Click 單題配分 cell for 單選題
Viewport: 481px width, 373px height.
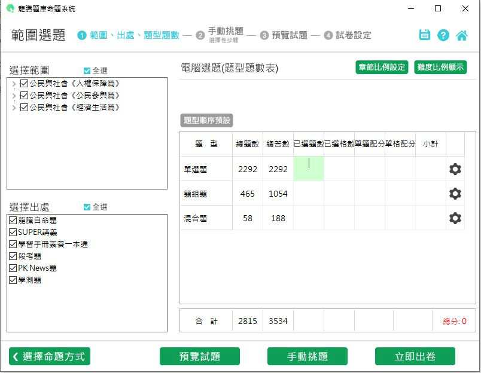[x=370, y=169]
